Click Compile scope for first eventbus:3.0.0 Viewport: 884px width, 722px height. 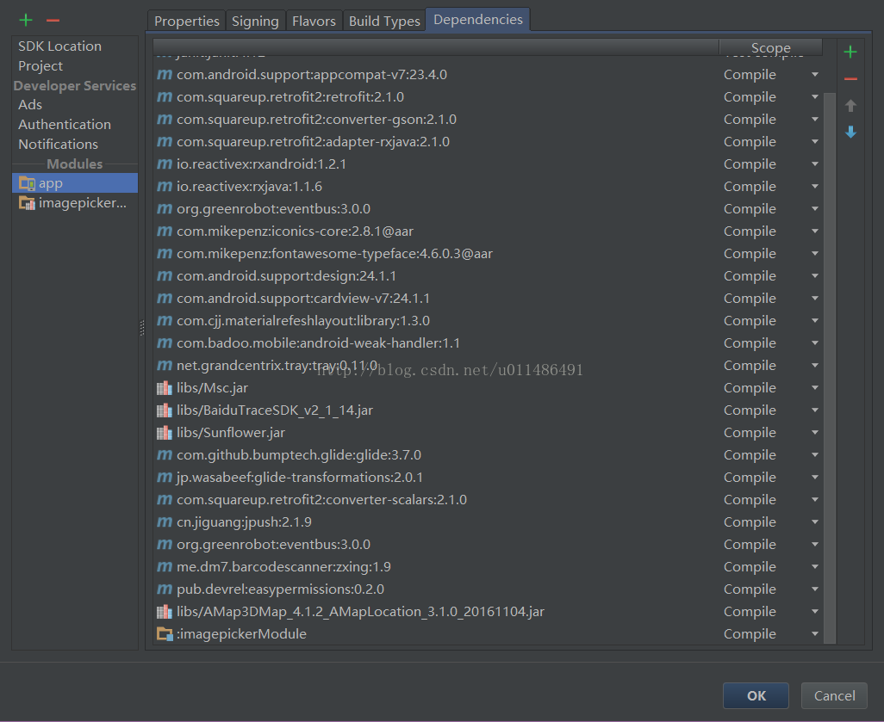[x=750, y=209]
